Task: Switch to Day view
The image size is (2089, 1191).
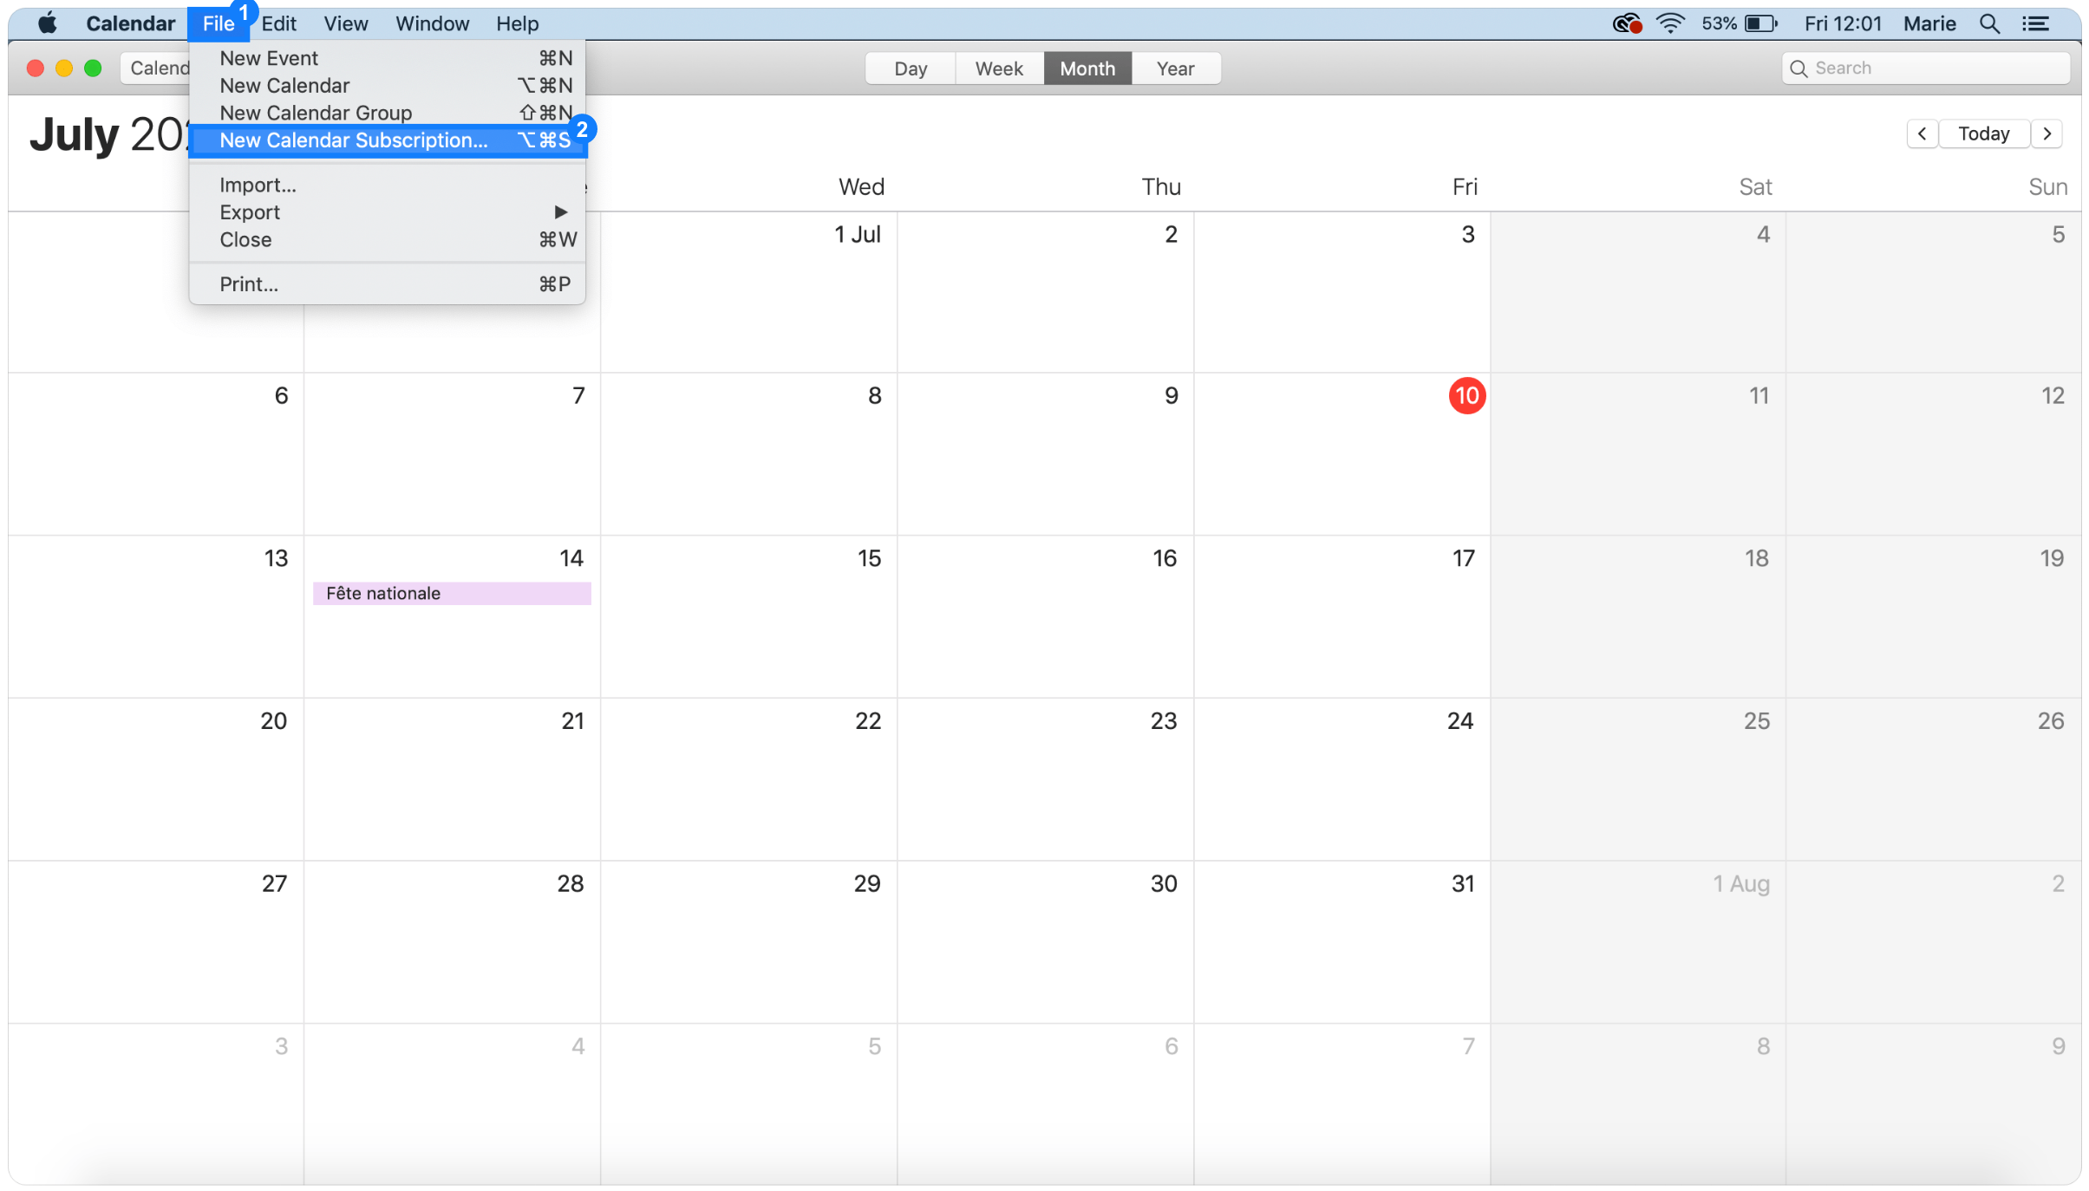Action: (x=911, y=68)
